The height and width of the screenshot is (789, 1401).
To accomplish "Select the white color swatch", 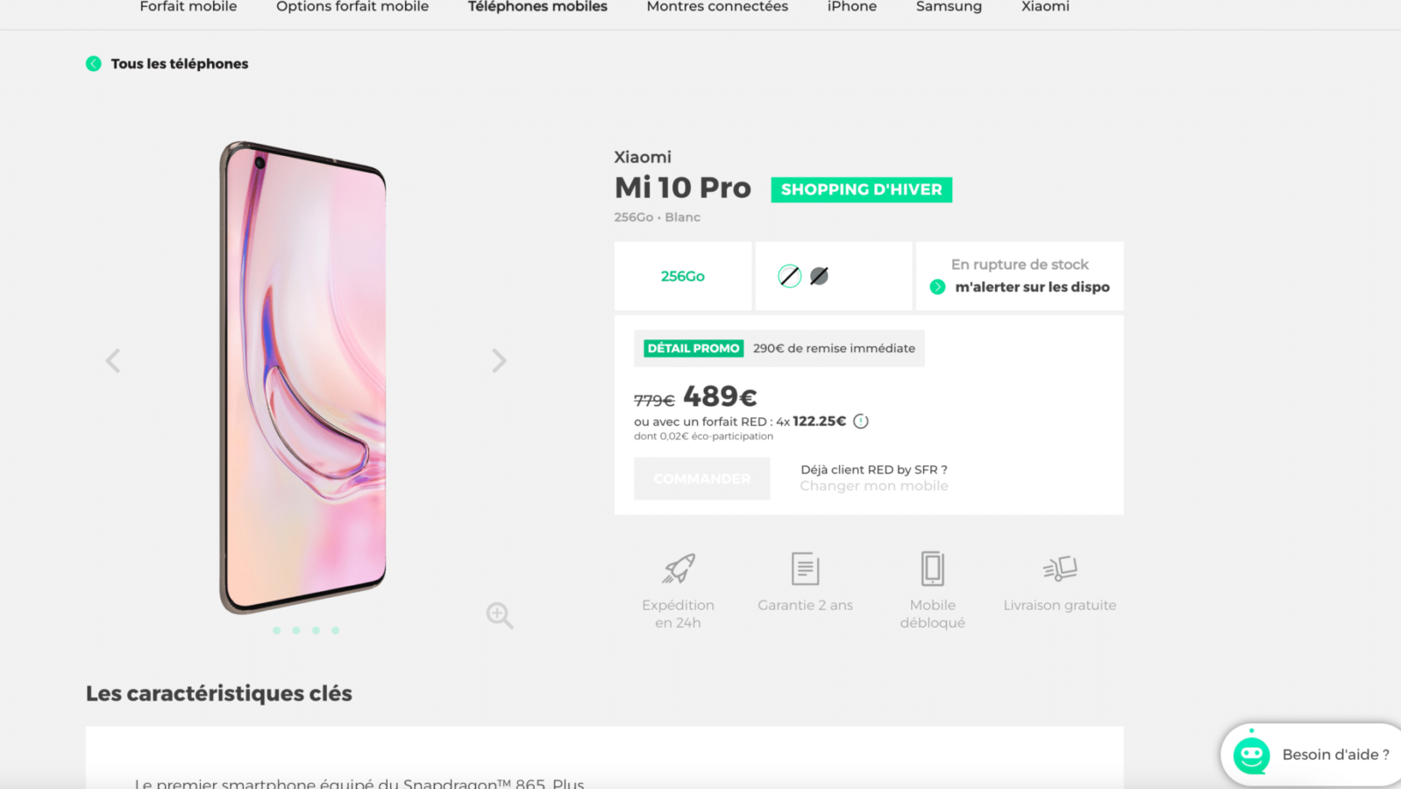I will pos(790,276).
